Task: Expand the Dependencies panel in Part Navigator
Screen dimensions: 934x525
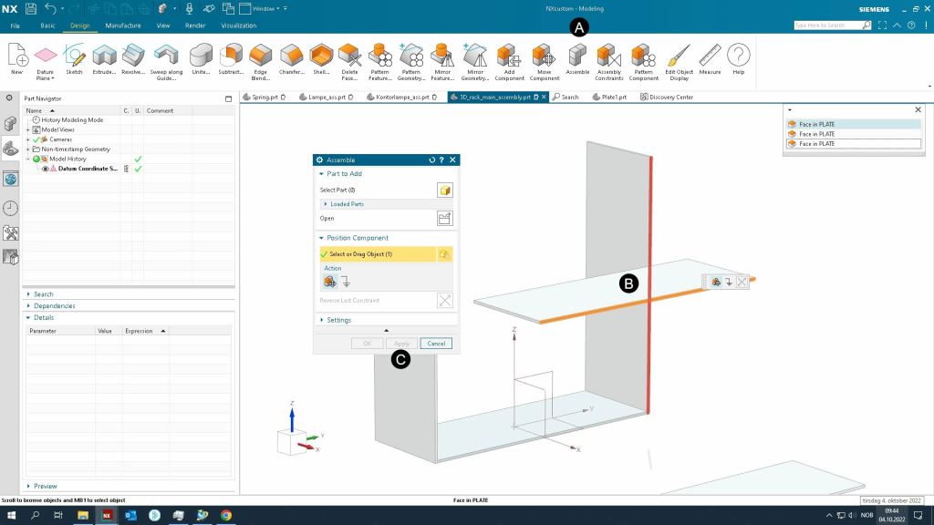Action: (54, 306)
